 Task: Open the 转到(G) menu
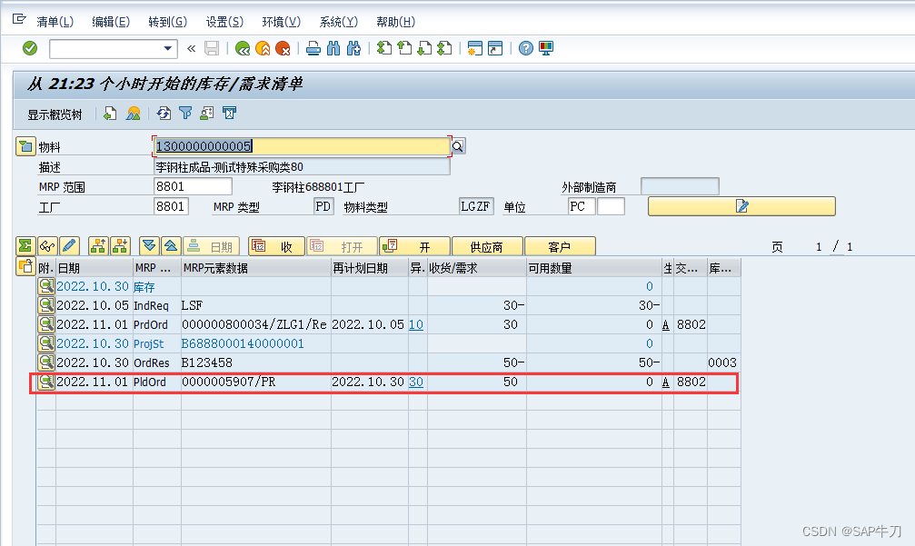click(167, 22)
